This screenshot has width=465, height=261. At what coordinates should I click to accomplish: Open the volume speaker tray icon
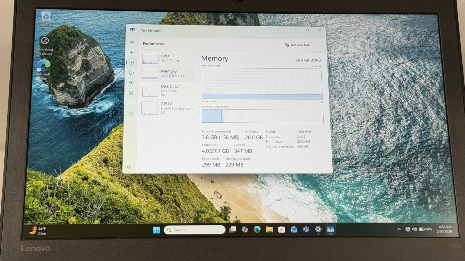(x=414, y=229)
